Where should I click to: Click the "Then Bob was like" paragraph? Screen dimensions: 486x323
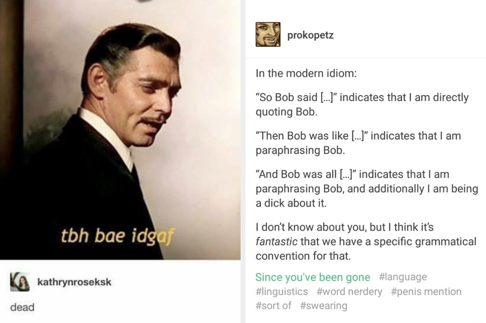358,143
